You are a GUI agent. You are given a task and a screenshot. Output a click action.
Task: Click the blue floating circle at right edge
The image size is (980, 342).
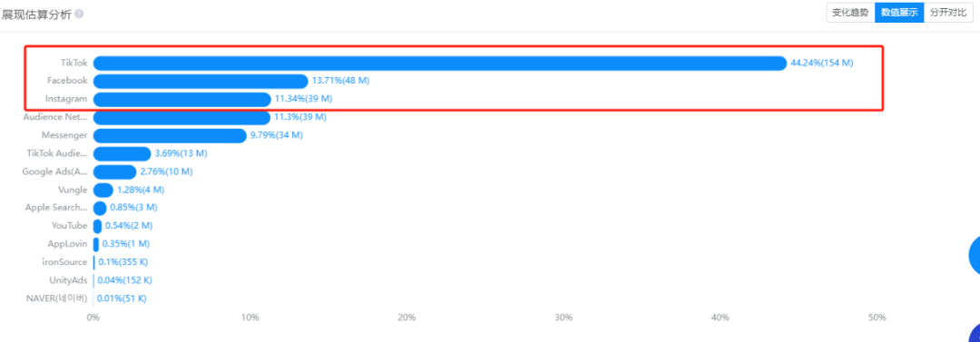point(975,255)
